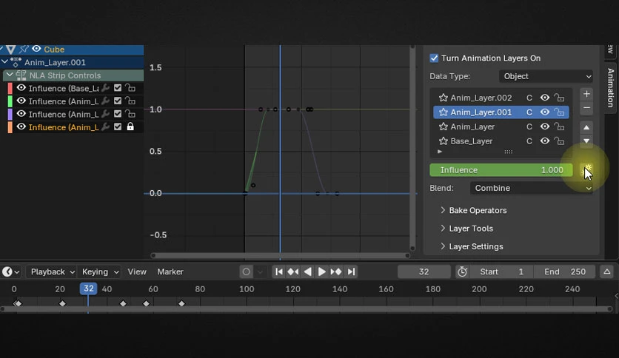Move selected layer up with arrow
Screen dimensions: 619x358
(586, 127)
